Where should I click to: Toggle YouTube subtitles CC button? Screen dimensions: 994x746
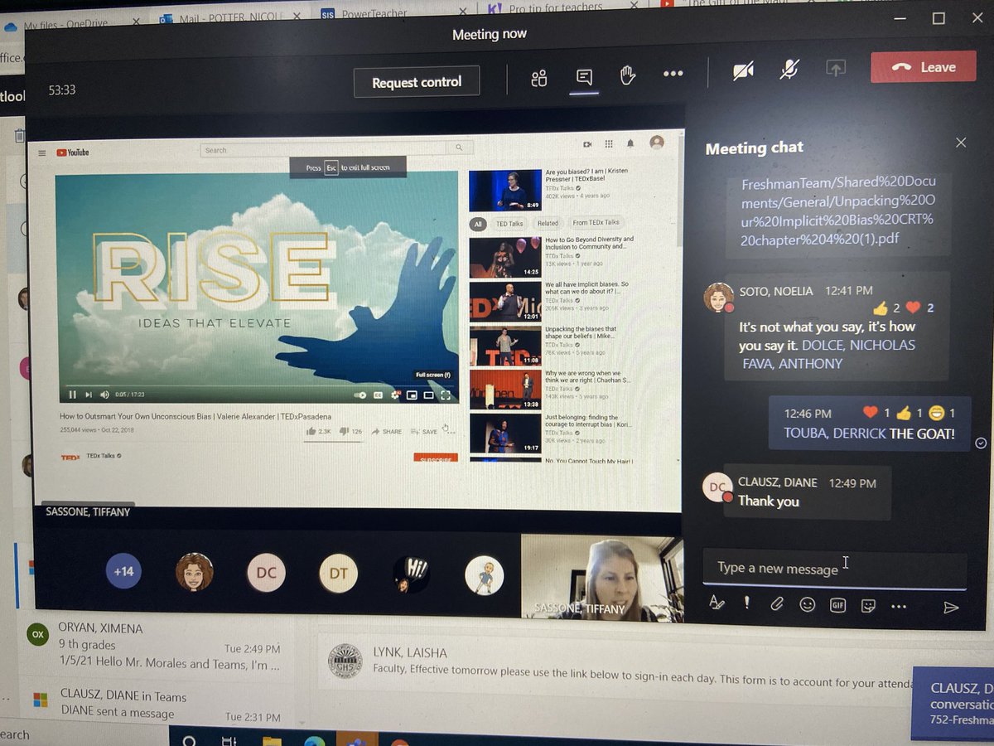378,395
